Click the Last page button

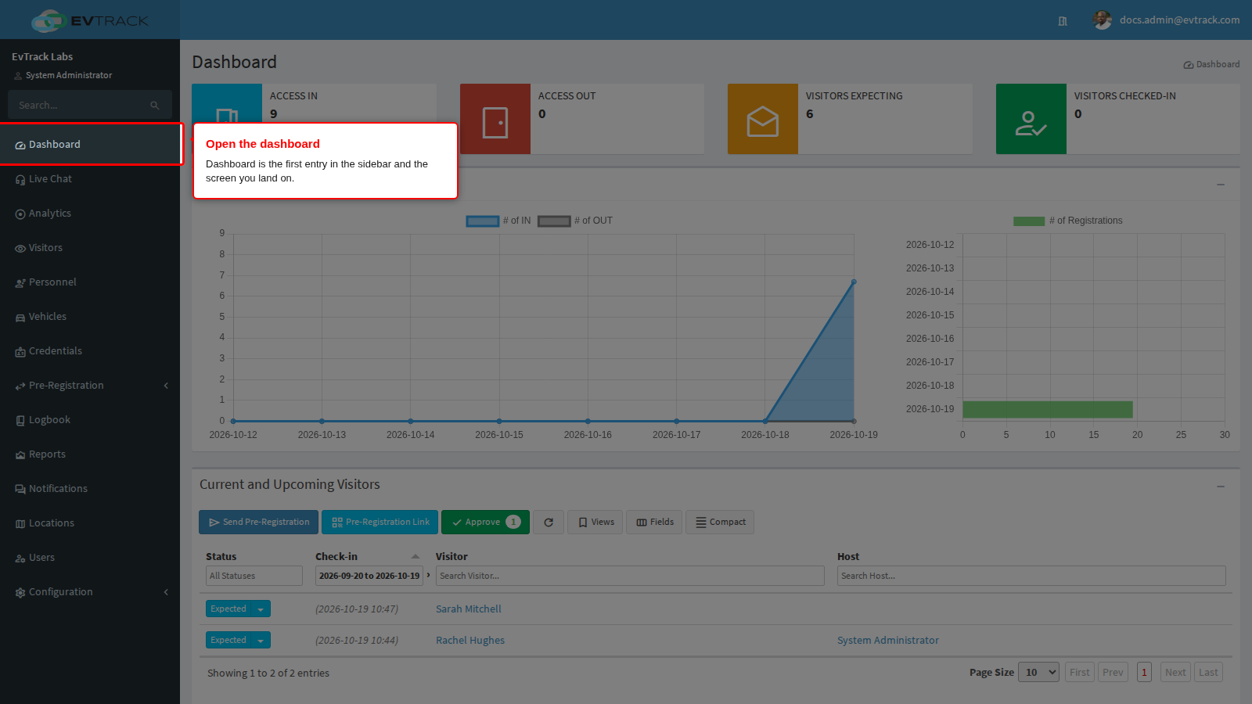[1208, 672]
